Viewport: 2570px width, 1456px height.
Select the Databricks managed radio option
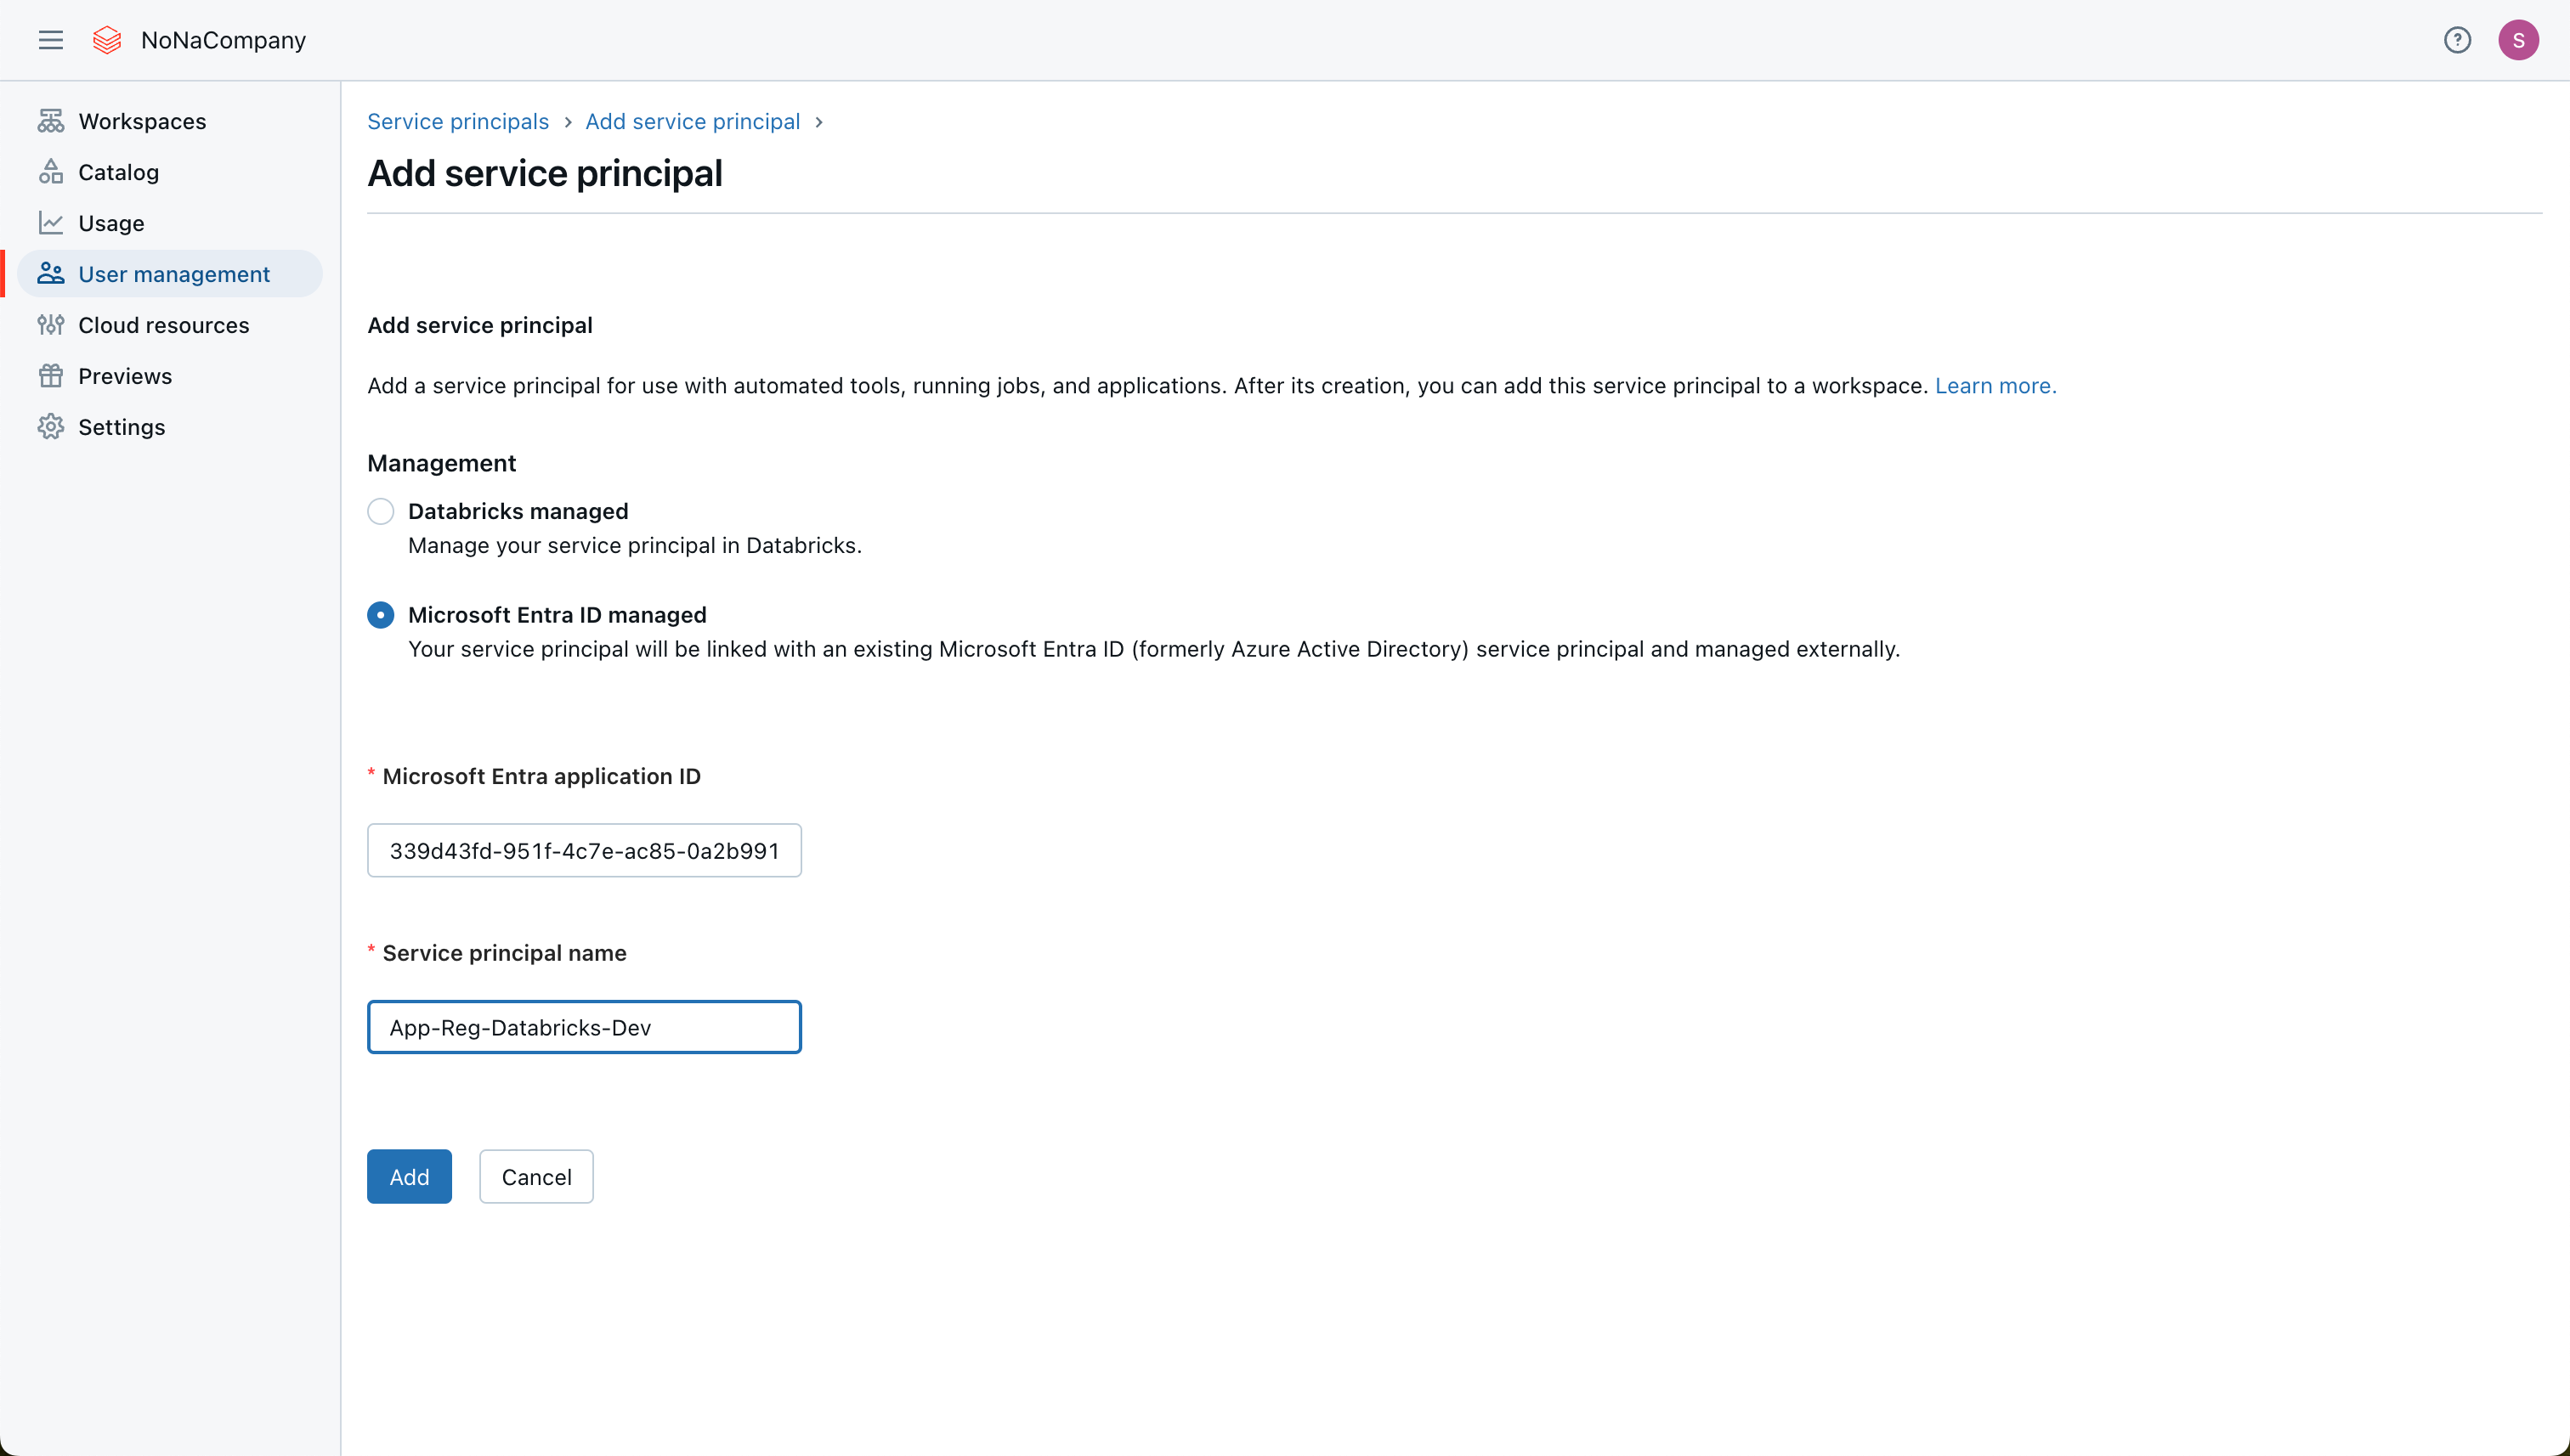click(380, 511)
